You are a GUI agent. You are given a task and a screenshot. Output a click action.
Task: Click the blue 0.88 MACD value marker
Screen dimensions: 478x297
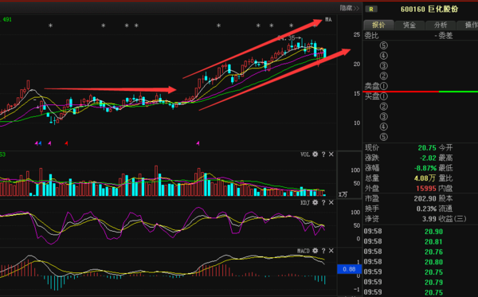(349, 269)
